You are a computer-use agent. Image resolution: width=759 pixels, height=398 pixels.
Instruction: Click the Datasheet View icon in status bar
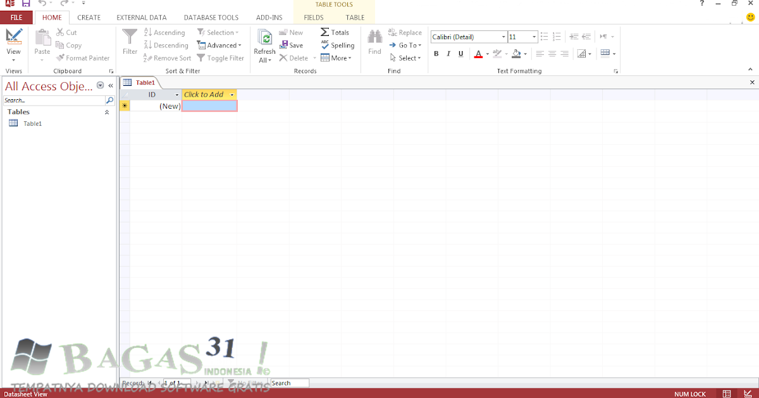[727, 394]
